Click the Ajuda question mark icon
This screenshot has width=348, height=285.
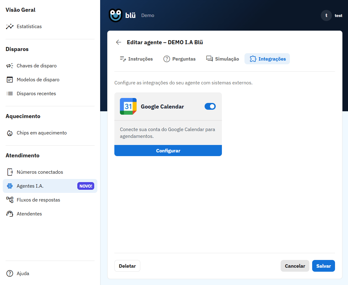(x=10, y=274)
